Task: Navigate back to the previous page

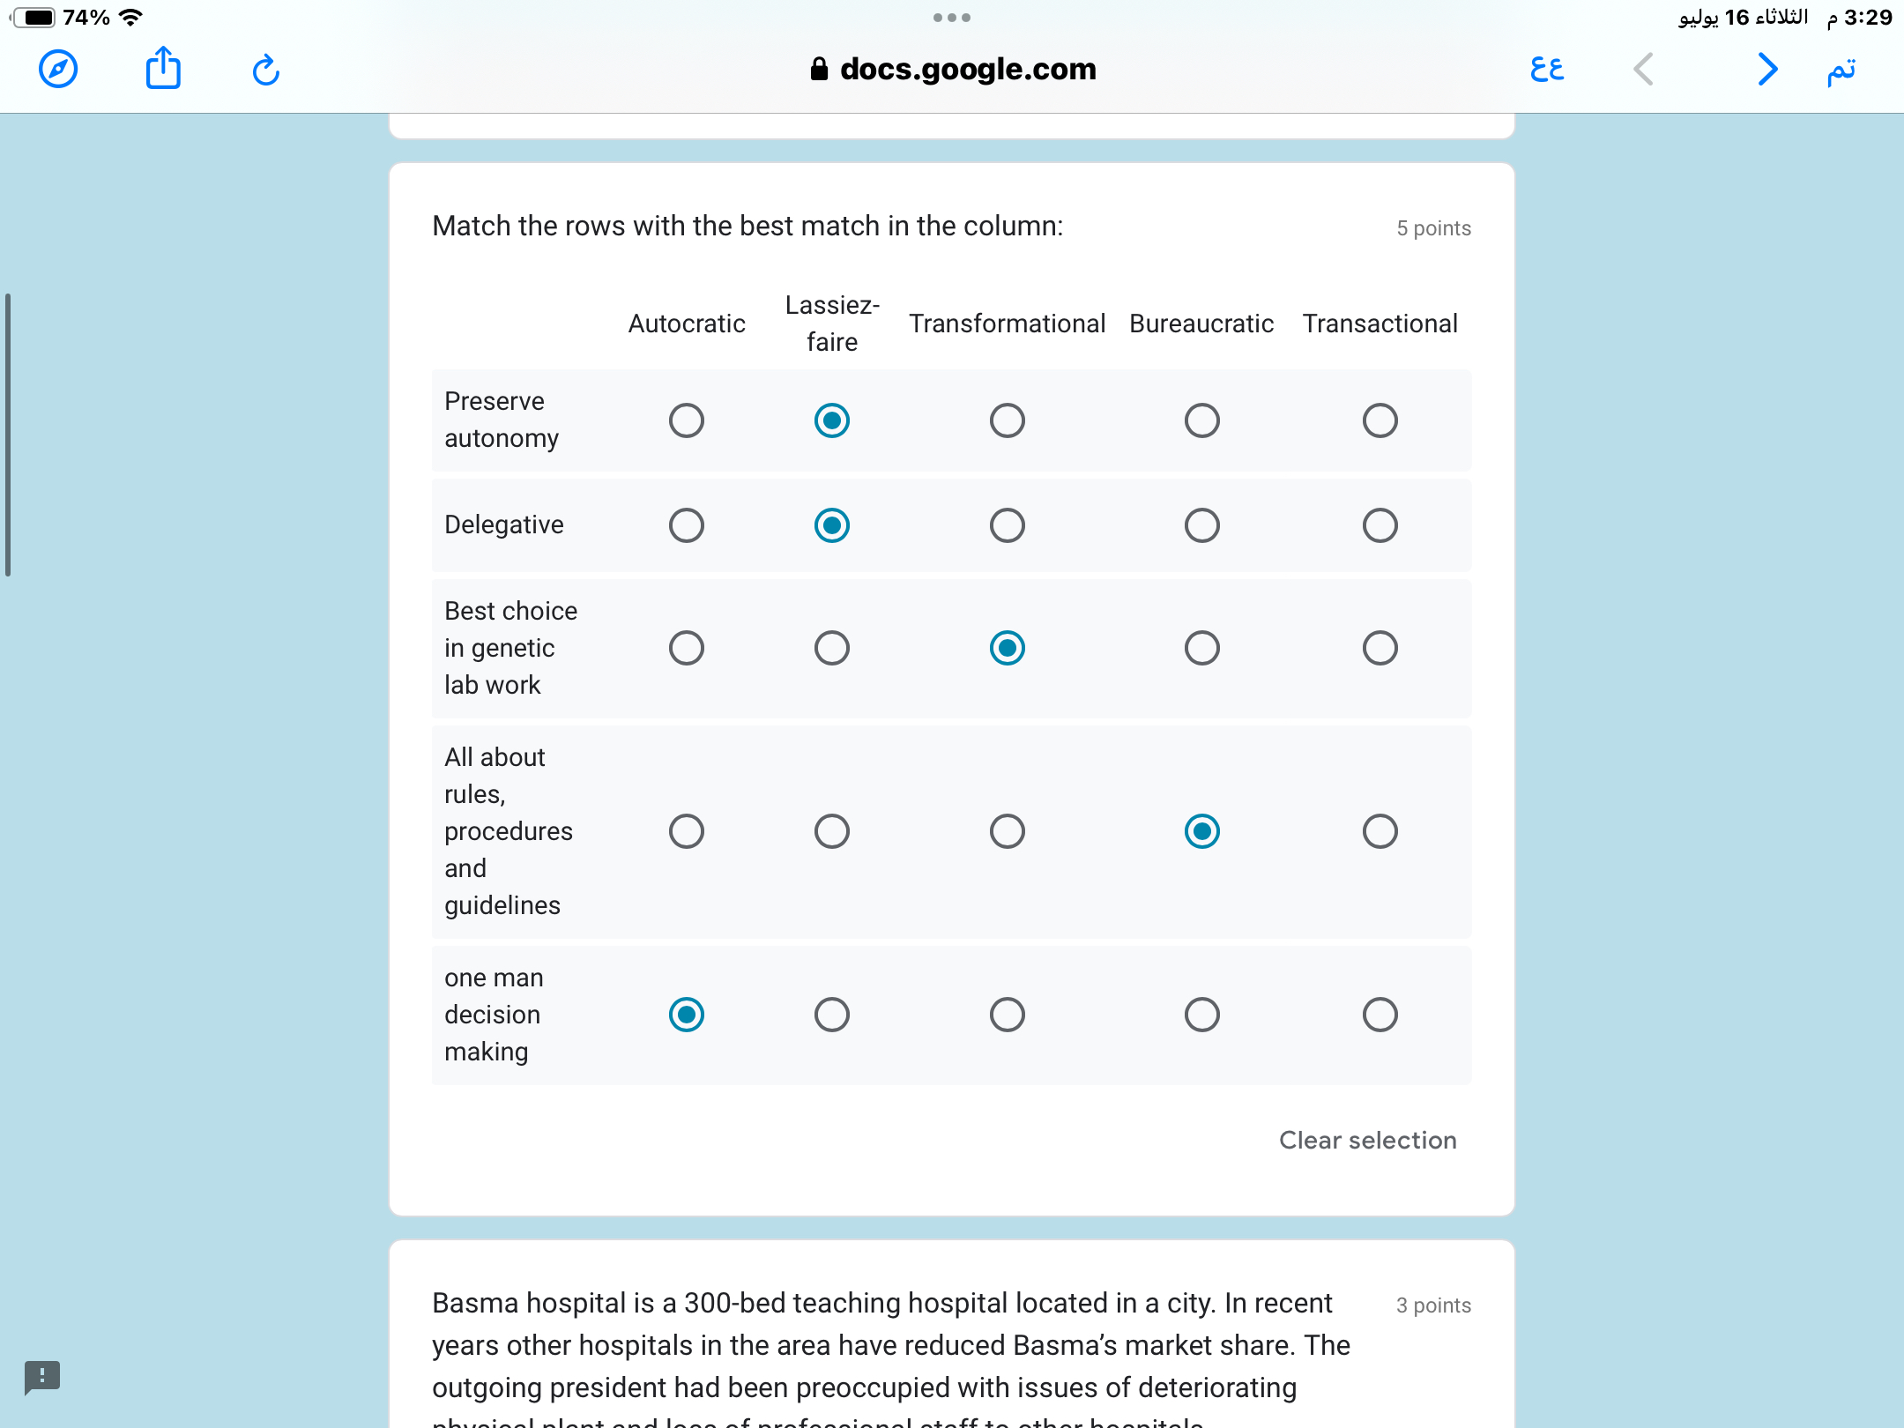Action: [1642, 71]
